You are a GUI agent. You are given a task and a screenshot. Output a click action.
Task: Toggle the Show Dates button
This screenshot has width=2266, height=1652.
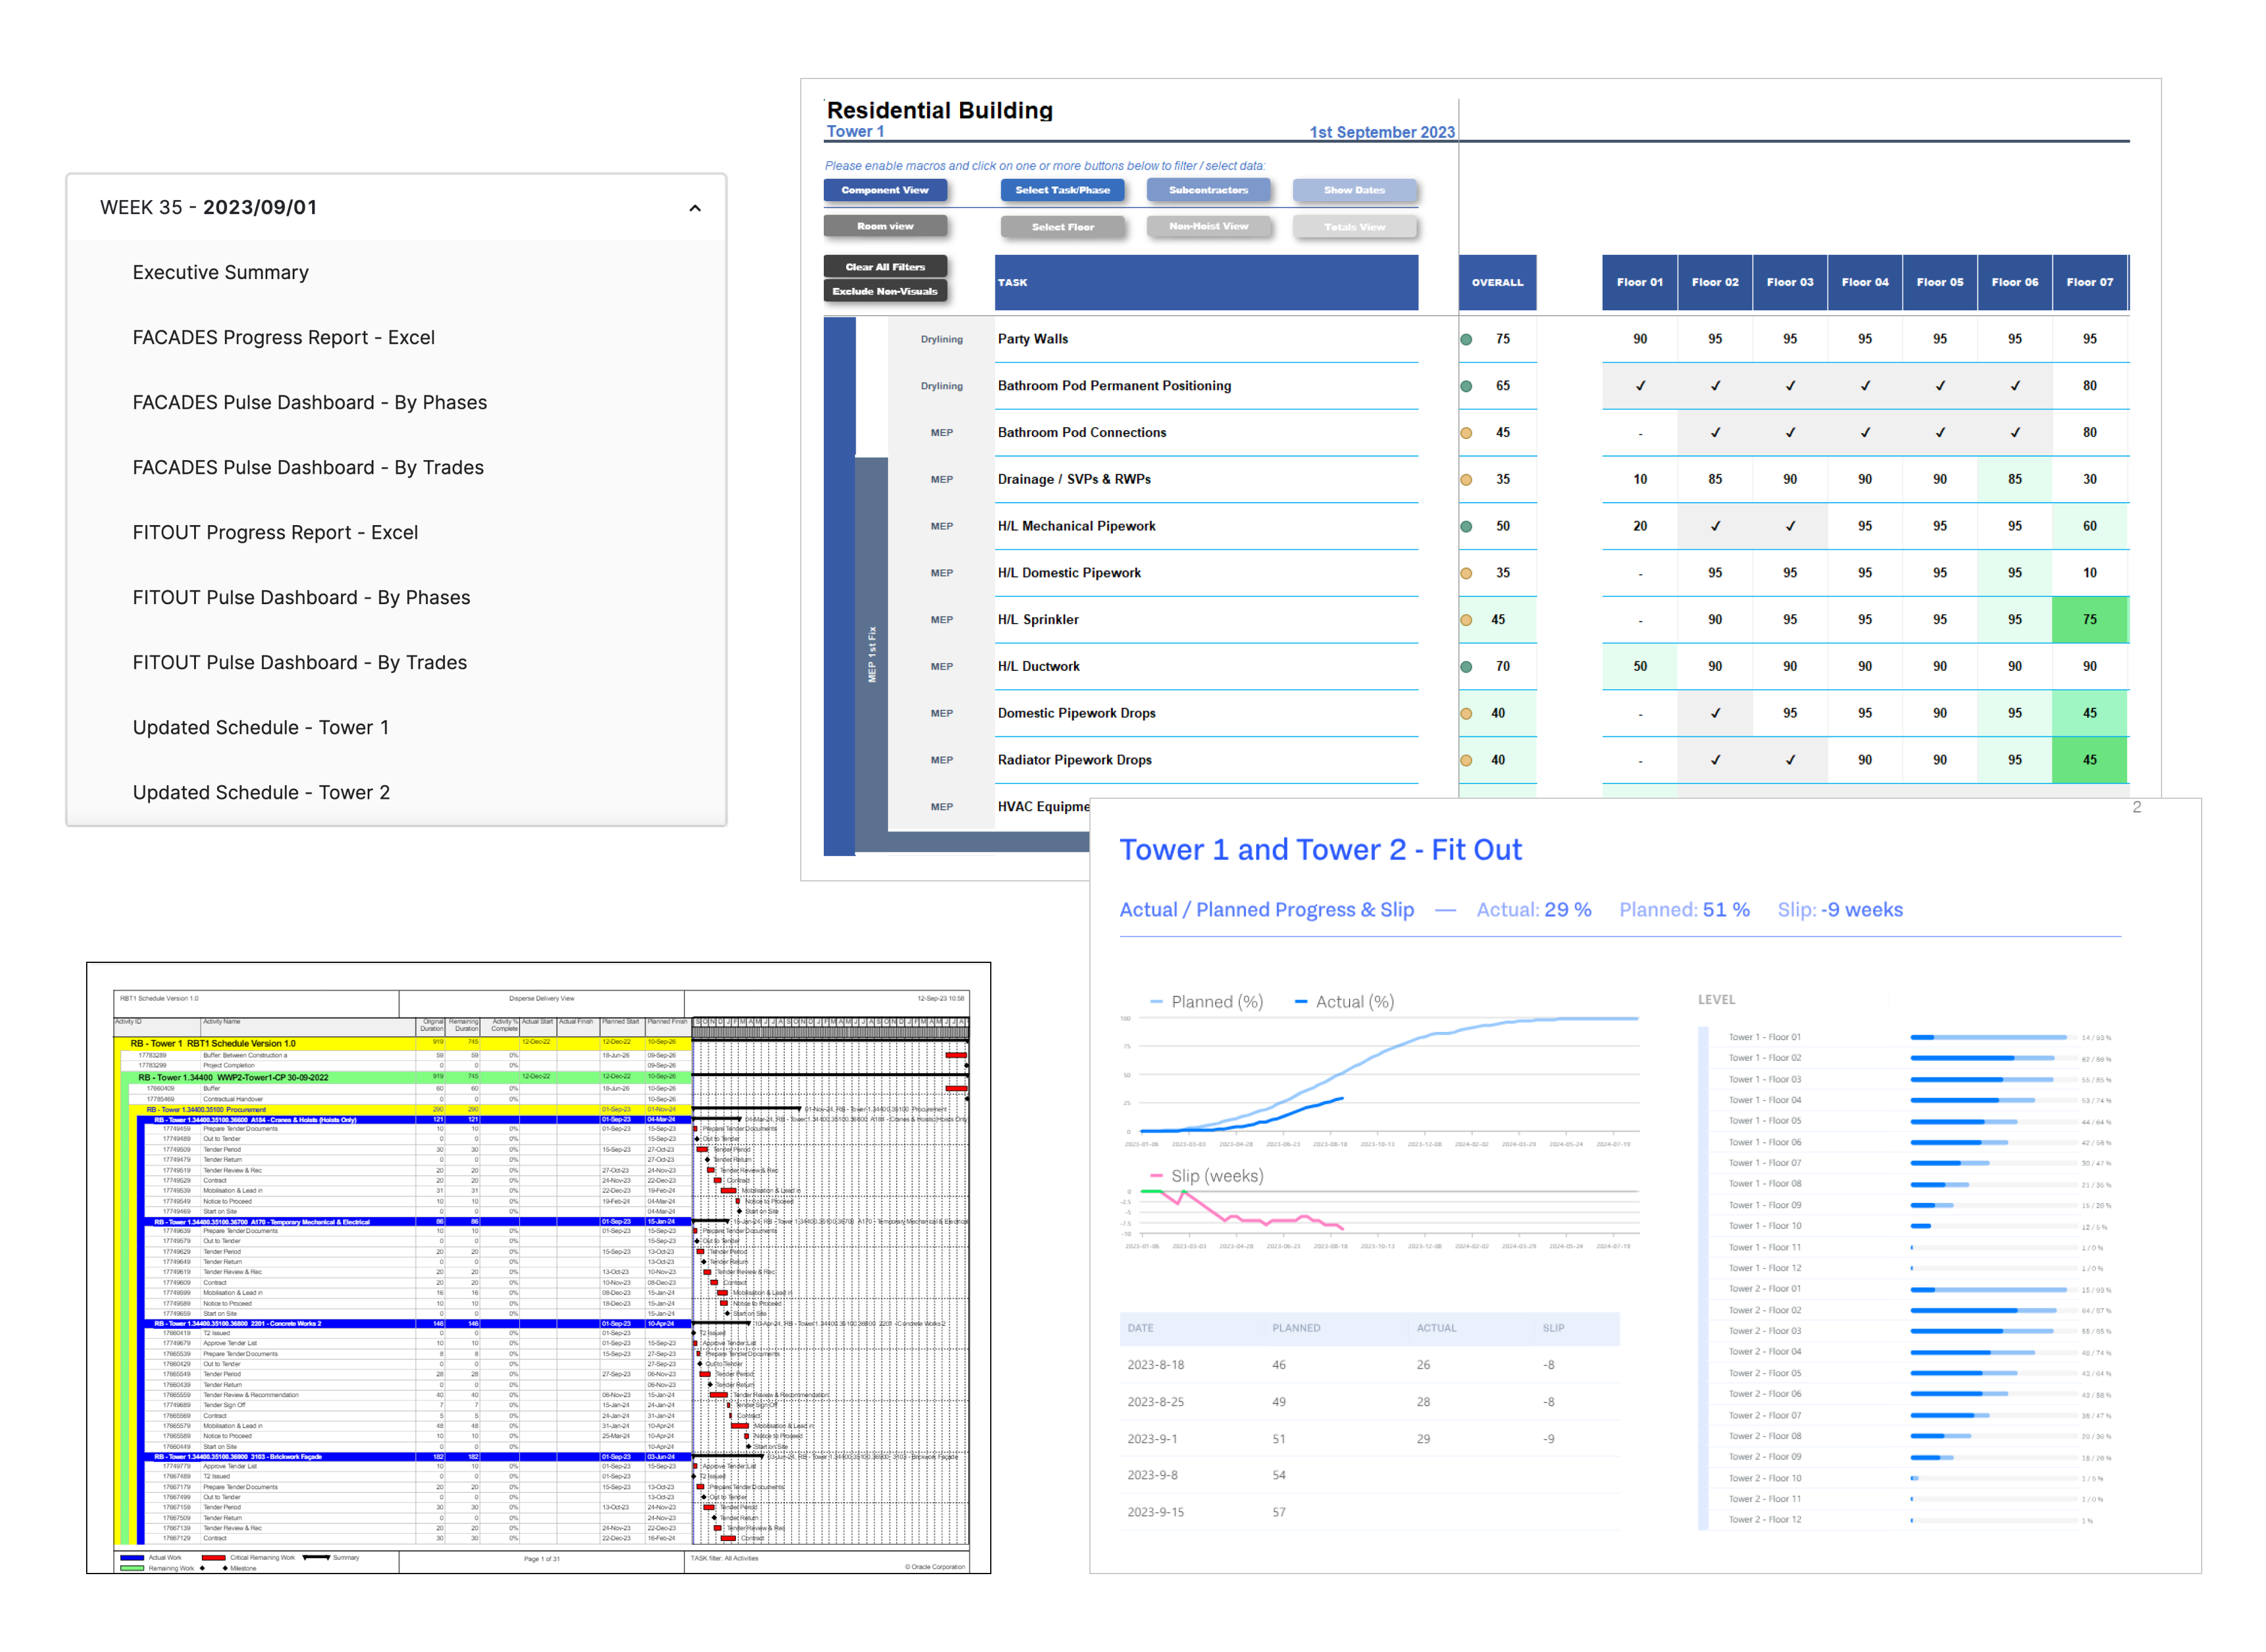point(1354,190)
